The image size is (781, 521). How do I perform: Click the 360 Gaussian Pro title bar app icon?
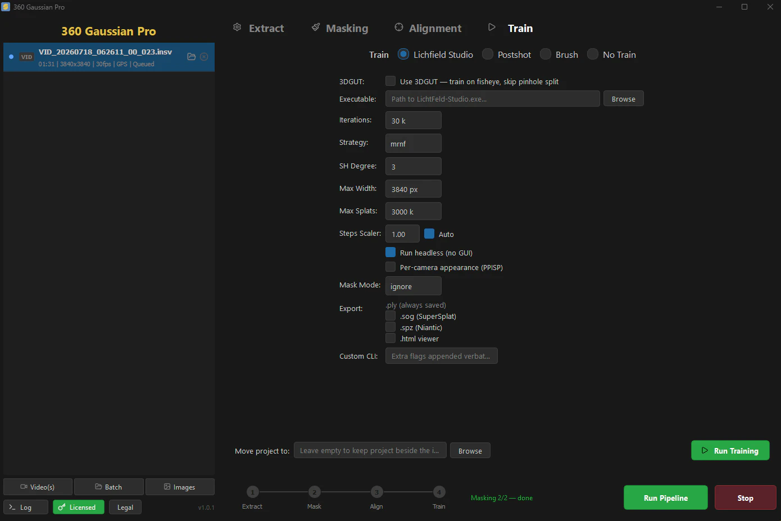coord(6,7)
